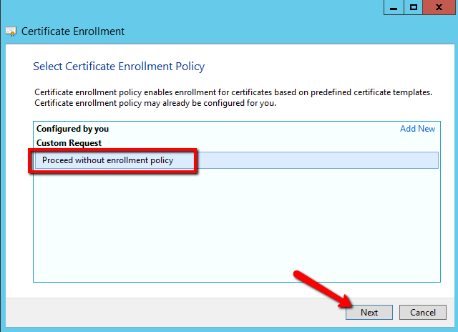This screenshot has width=458, height=332.
Task: Click the first line of the policy description
Action: pos(233,93)
